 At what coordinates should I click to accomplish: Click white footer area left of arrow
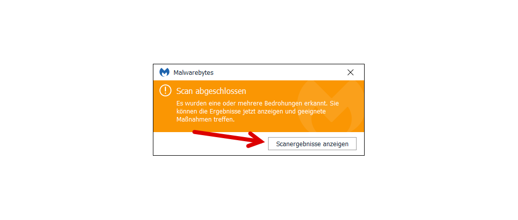[172, 144]
